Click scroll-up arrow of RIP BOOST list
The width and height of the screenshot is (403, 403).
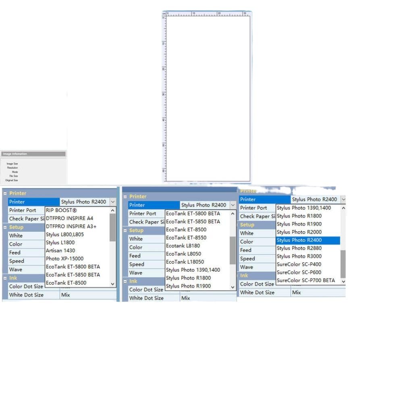coord(112,210)
